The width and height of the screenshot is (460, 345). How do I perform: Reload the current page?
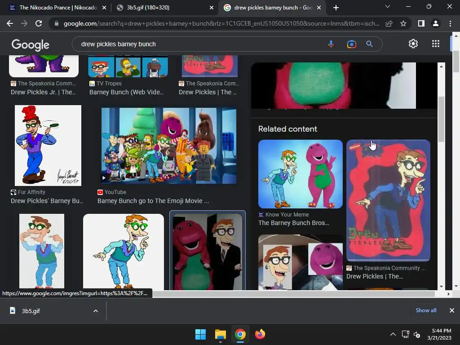[x=39, y=23]
